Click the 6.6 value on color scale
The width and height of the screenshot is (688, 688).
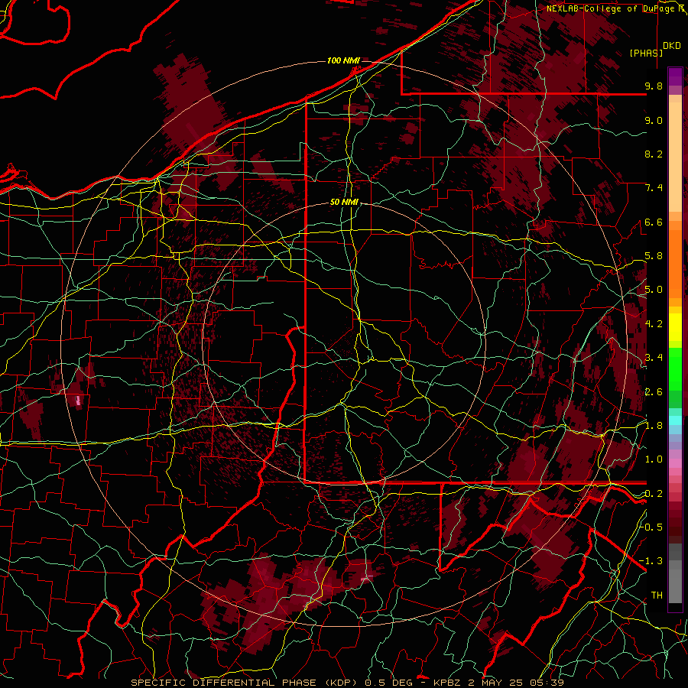(x=654, y=222)
